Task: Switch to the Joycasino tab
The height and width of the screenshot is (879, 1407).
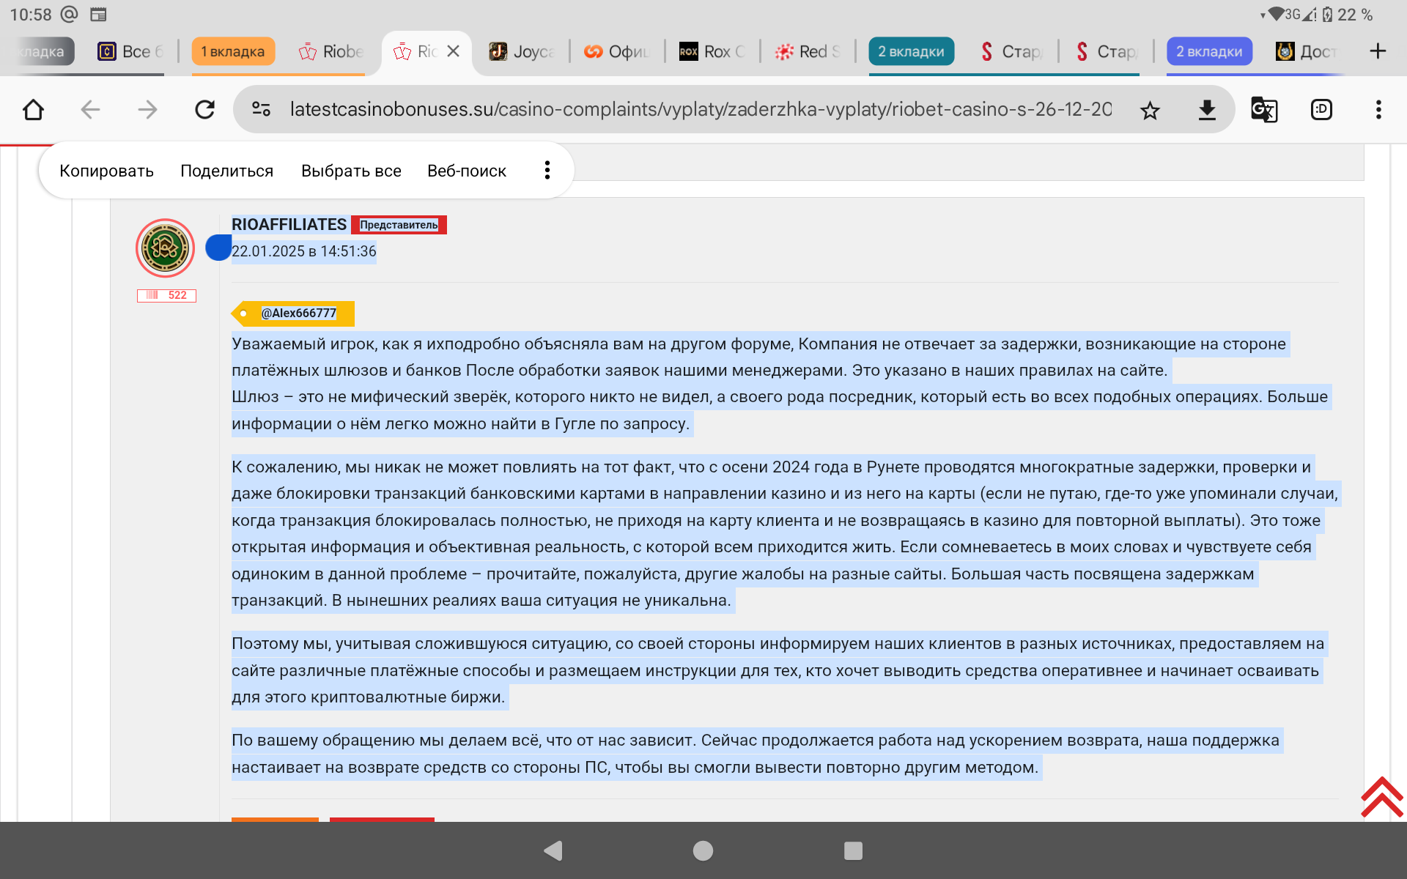Action: (522, 51)
